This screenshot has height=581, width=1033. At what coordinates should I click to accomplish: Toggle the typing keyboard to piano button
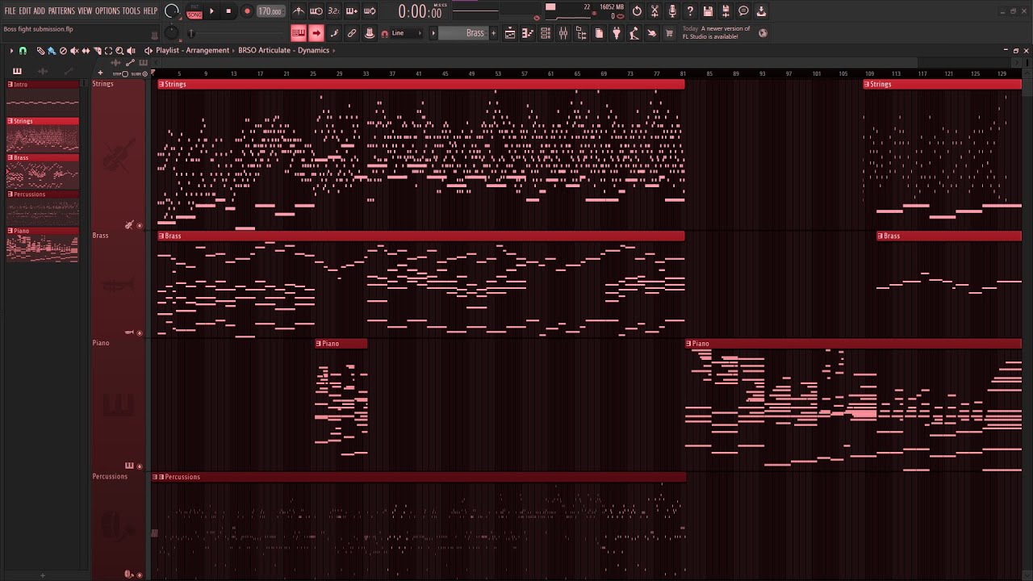[299, 33]
